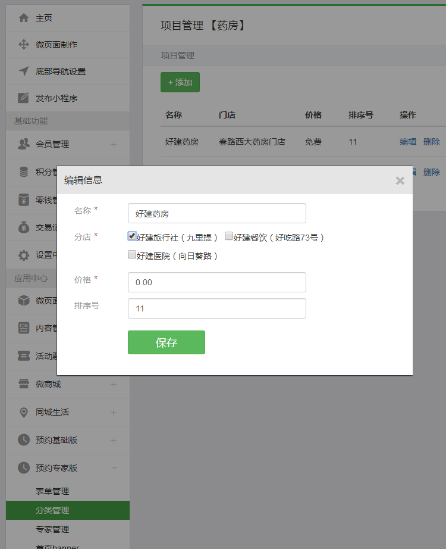
Task: Click into the 价格 input field
Action: 216,282
